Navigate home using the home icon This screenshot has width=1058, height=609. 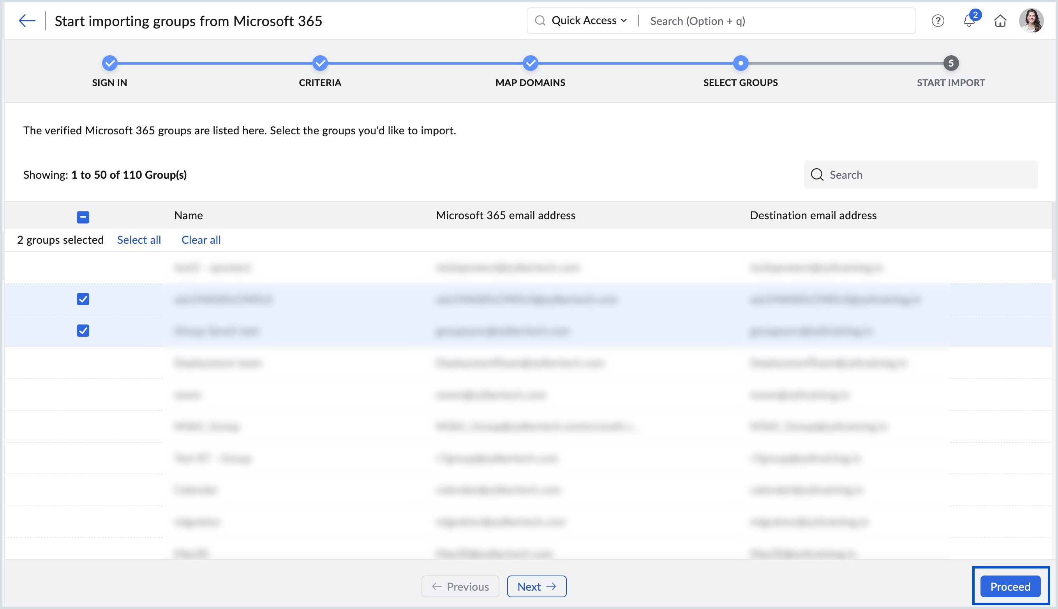pos(1000,21)
